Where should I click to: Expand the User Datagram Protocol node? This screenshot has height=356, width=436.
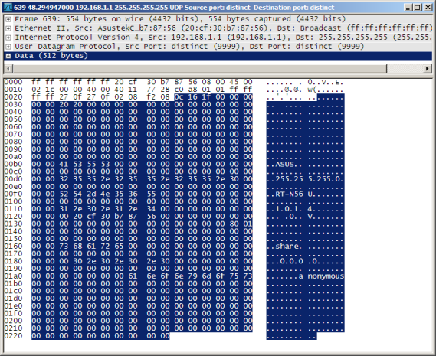click(8, 47)
